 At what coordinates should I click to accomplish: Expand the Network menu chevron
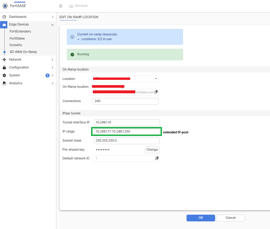[x=53, y=60]
